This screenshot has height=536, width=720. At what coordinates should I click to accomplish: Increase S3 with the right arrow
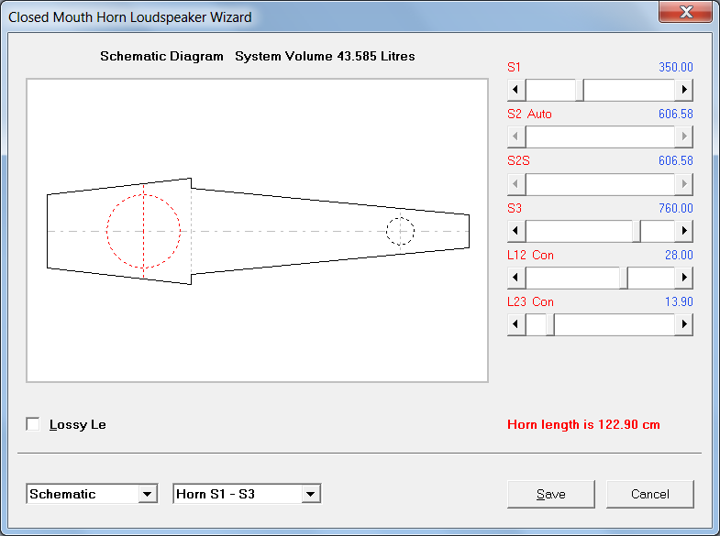pos(683,231)
